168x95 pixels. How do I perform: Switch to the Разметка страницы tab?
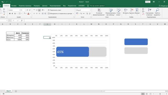[25, 6]
